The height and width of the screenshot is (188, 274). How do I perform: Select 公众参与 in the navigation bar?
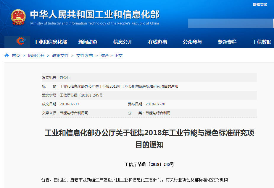pyautogui.click(x=192, y=42)
